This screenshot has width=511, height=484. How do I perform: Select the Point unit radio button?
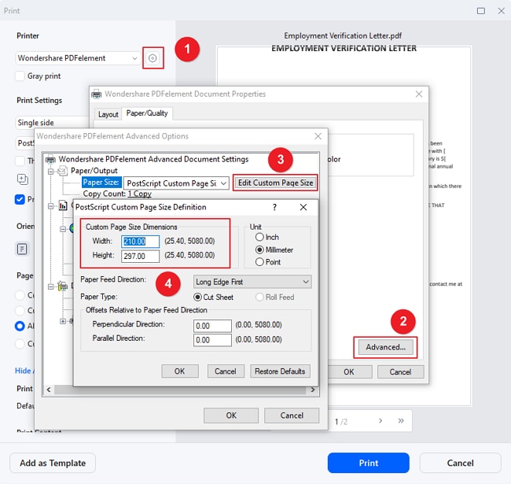259,262
